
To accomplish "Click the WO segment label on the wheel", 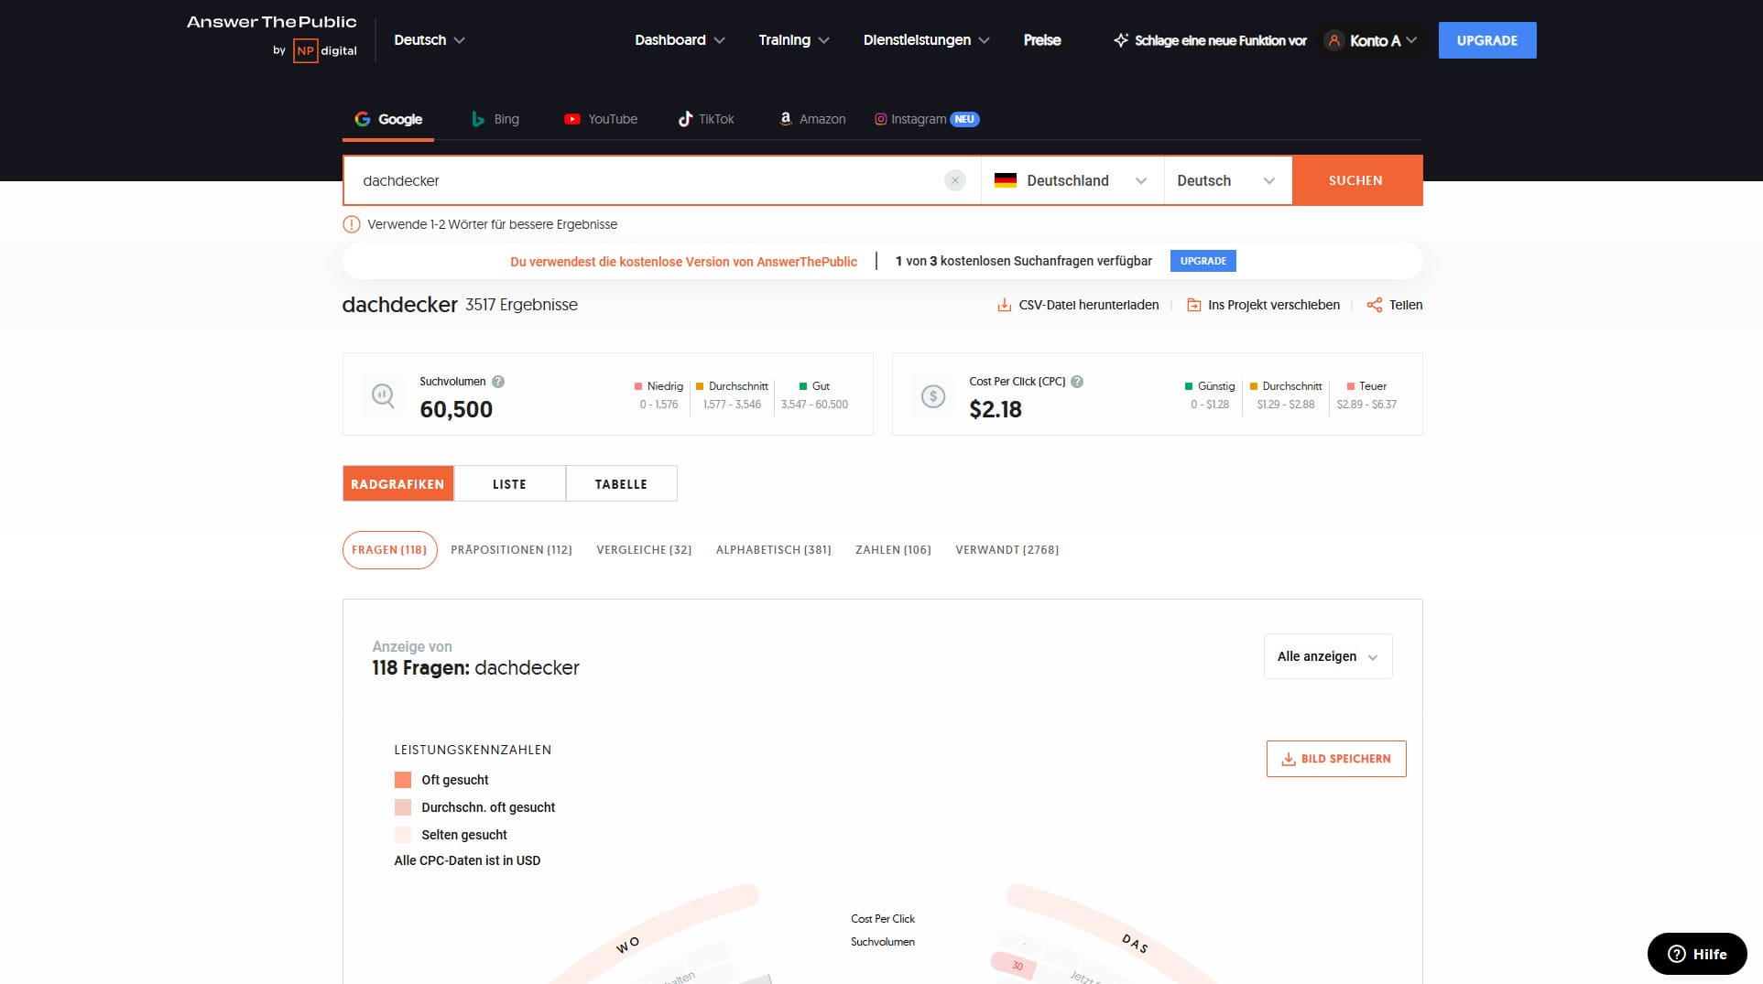I will [627, 946].
